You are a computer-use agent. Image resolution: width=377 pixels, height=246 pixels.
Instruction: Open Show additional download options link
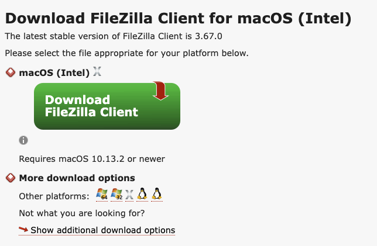pyautogui.click(x=102, y=230)
